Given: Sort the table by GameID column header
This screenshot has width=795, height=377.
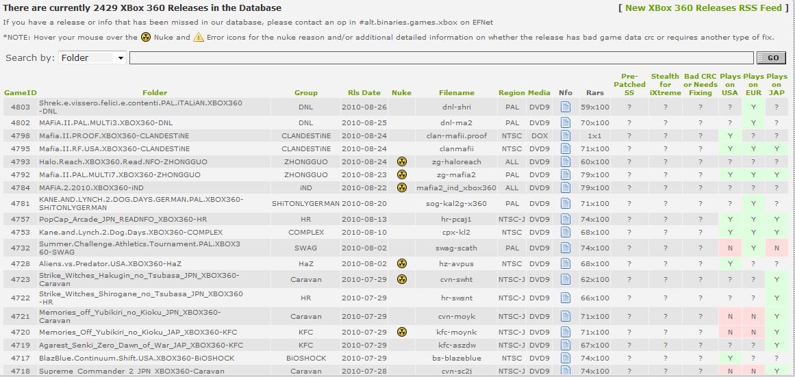Looking at the screenshot, I should [21, 93].
